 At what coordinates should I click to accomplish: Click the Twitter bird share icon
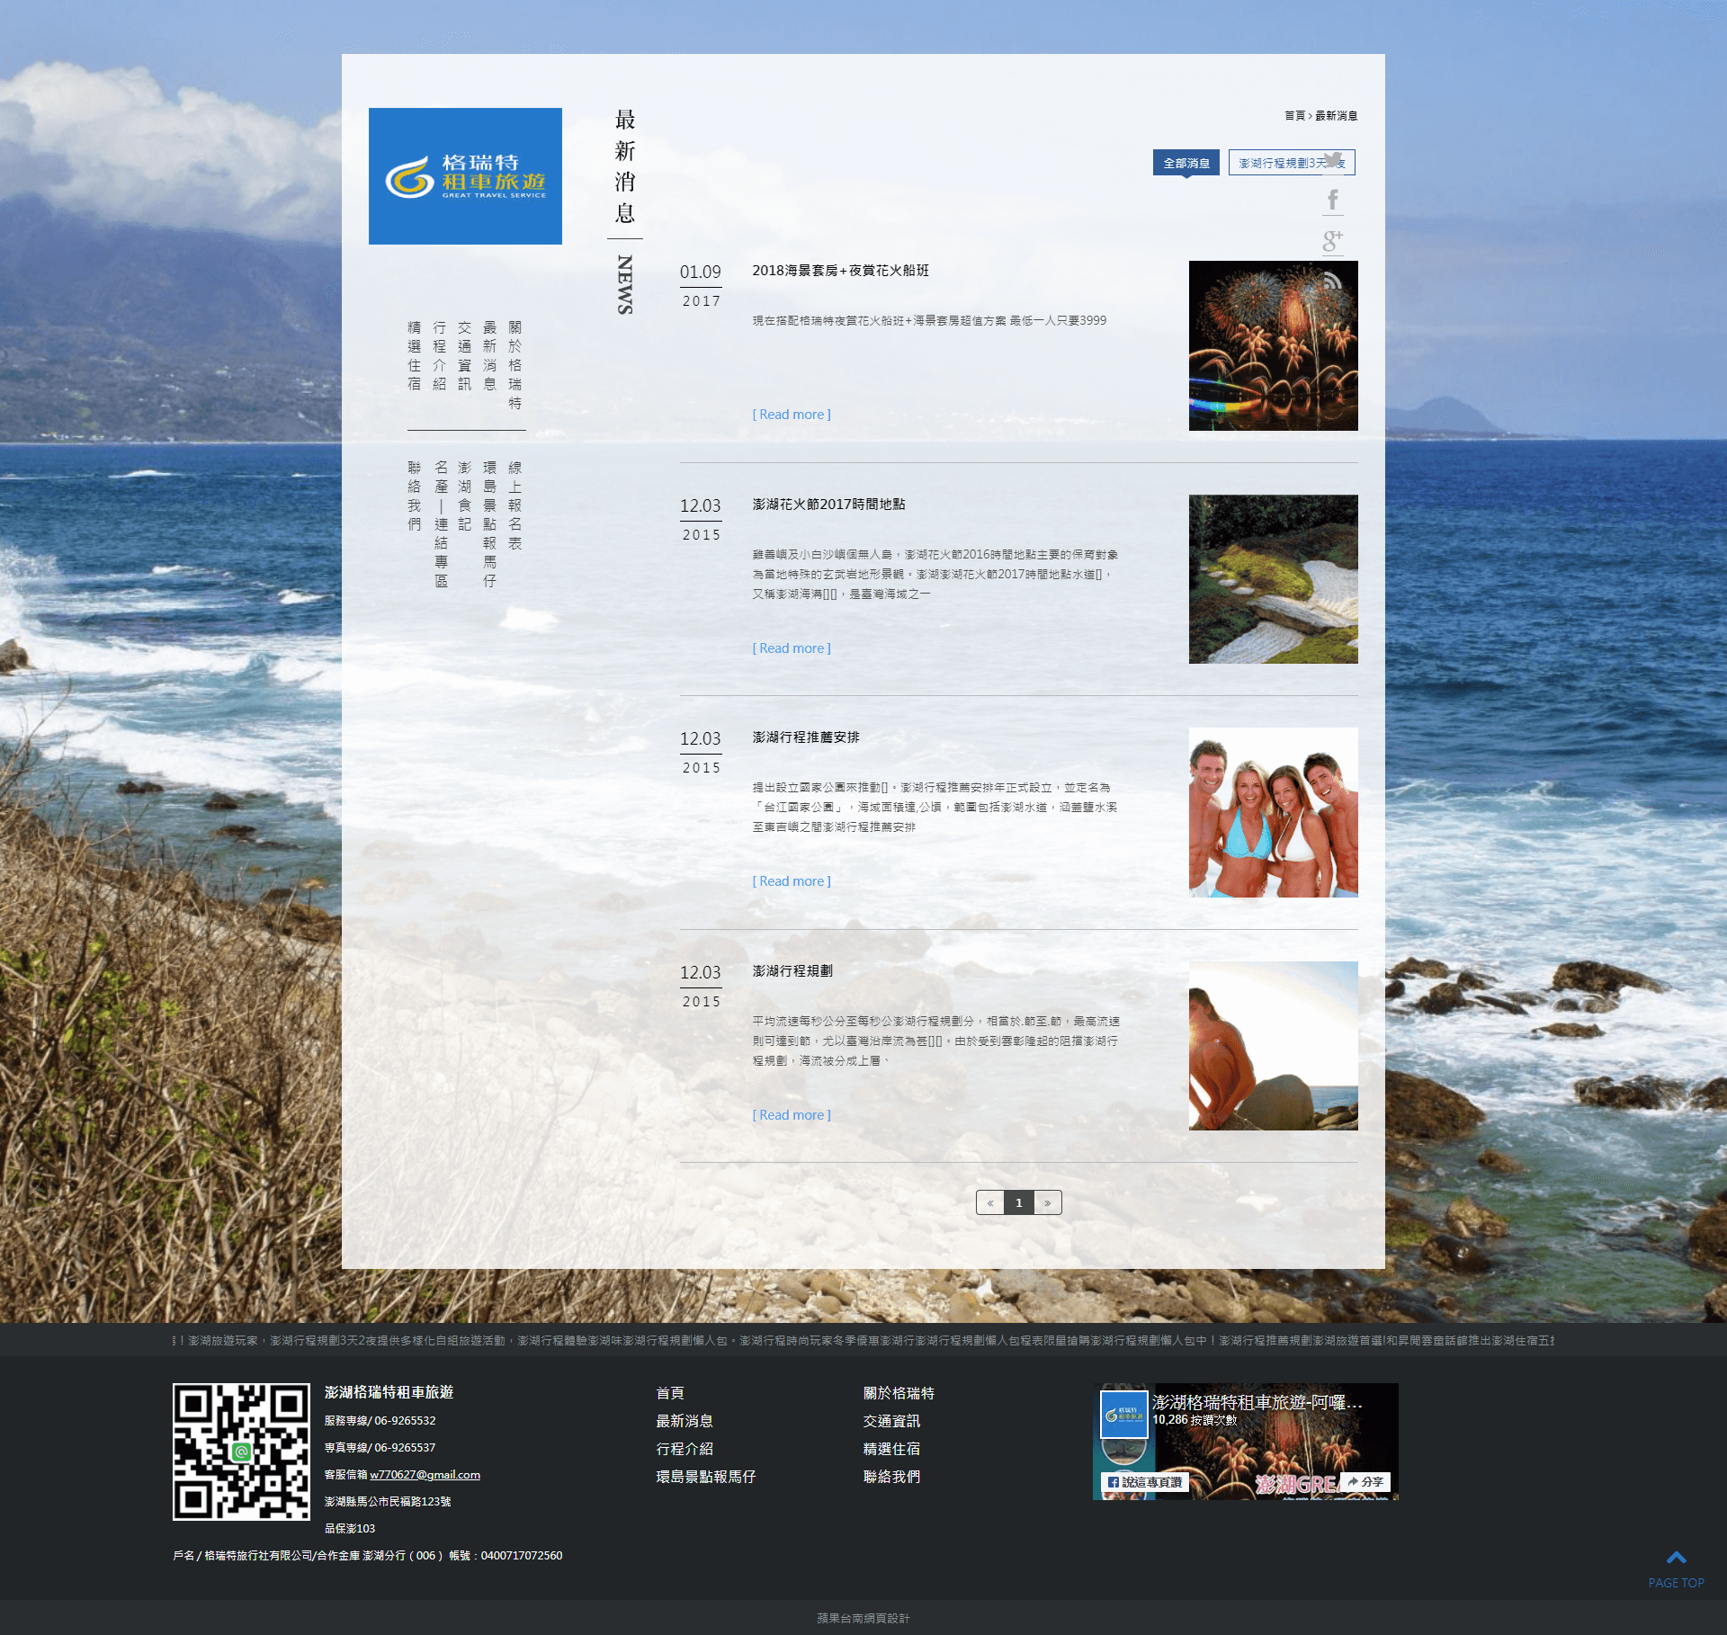pos(1333,160)
